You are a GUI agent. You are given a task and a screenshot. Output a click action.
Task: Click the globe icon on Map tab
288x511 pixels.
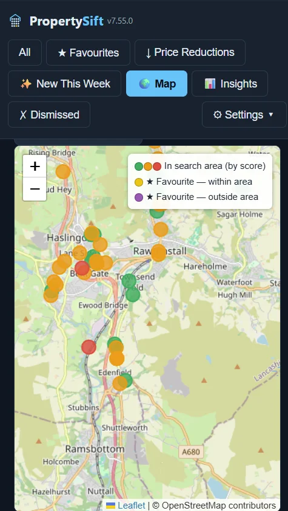pos(144,84)
